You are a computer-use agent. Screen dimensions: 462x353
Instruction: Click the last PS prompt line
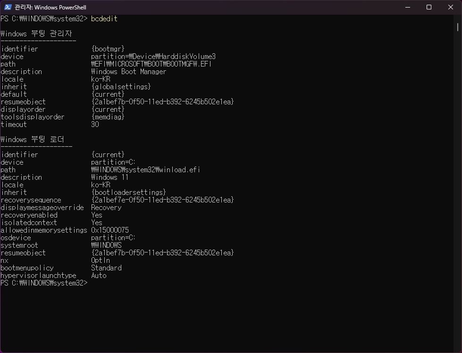tap(44, 283)
